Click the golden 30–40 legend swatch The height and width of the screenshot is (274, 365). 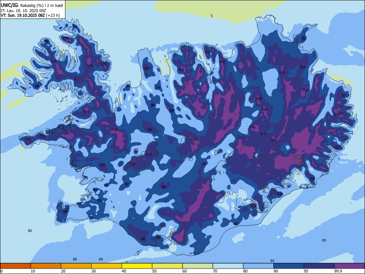[107, 266]
